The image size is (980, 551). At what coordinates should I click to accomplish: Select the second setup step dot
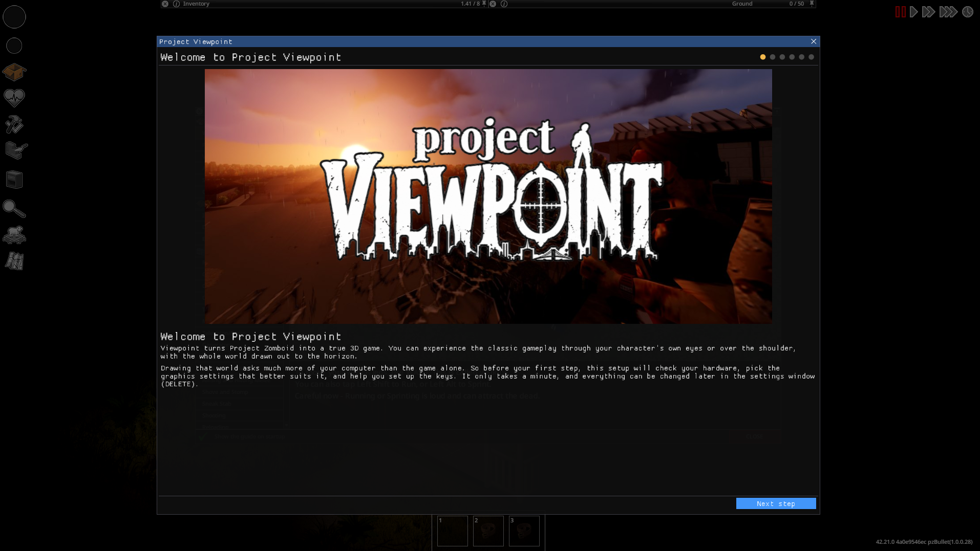[x=773, y=57]
